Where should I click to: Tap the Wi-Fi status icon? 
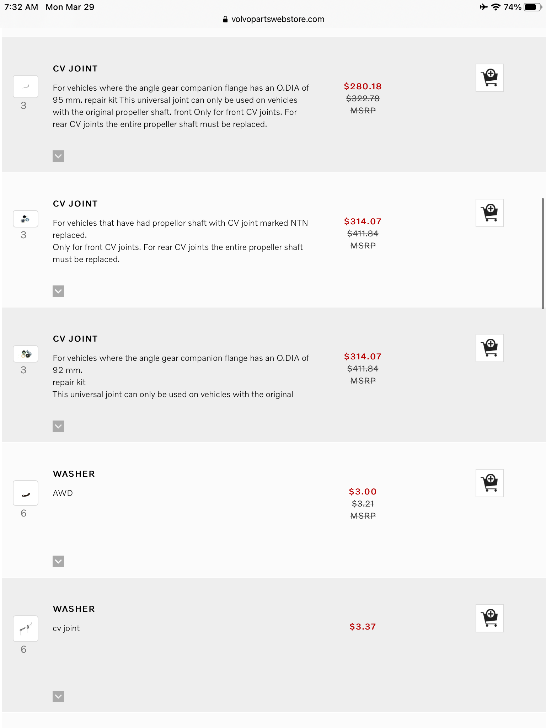click(496, 7)
